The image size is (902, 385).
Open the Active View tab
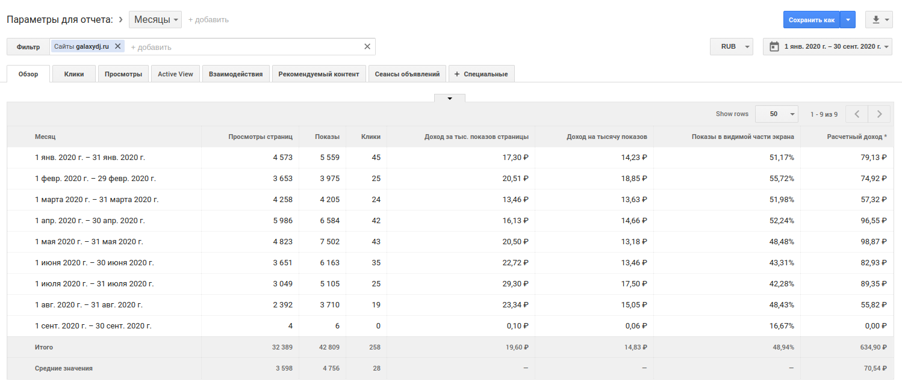click(x=175, y=74)
